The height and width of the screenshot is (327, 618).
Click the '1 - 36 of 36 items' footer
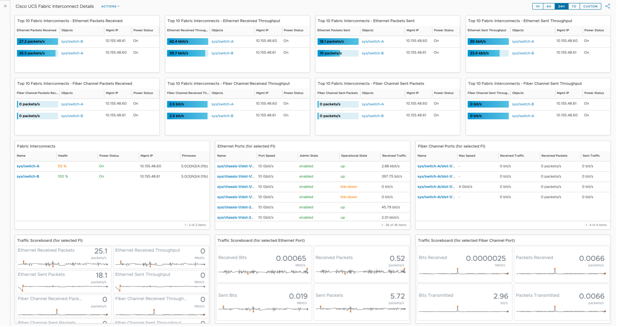point(394,225)
